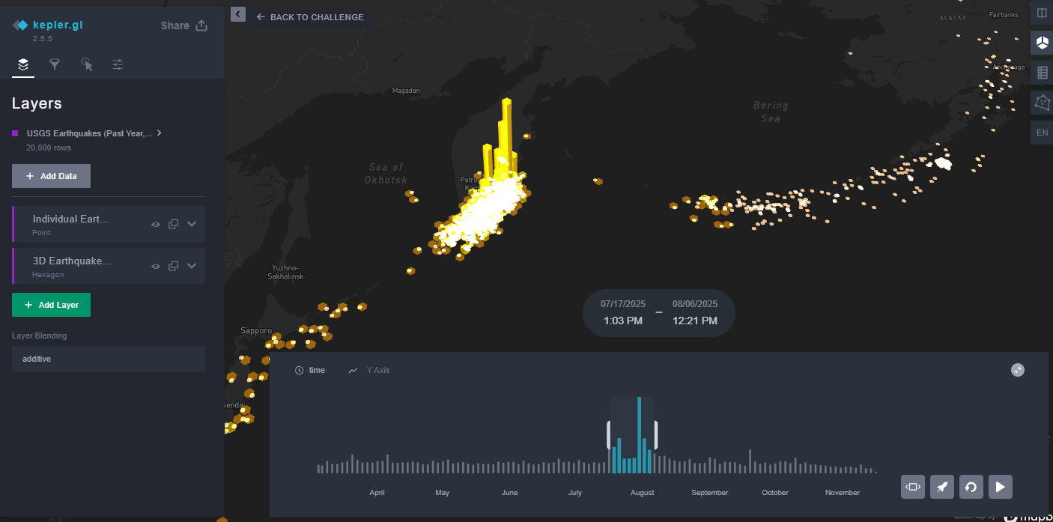Toggle split map view
Screen dimensions: 1053x522
tap(1042, 13)
